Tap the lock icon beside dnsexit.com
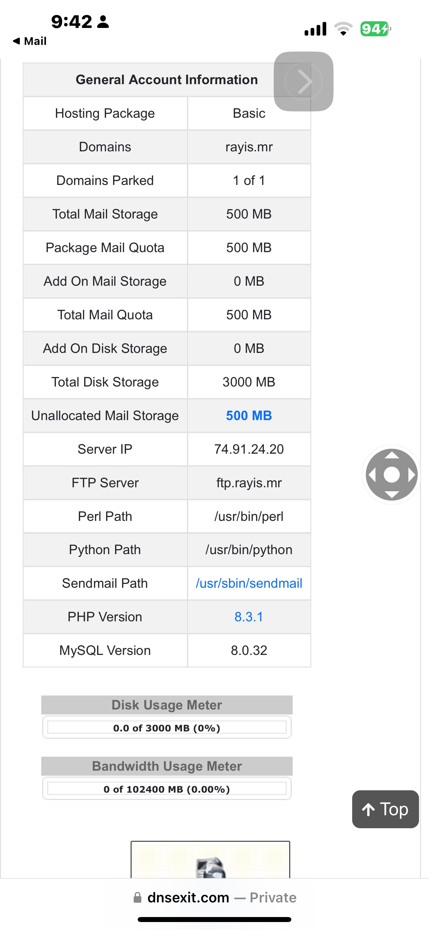Image resolution: width=429 pixels, height=930 pixels. point(138,897)
